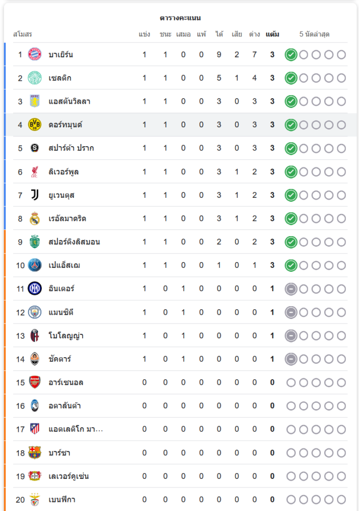Open the truncated แอตเลติโก มา... team row
Screen dimensions: 359x511
click(x=75, y=429)
